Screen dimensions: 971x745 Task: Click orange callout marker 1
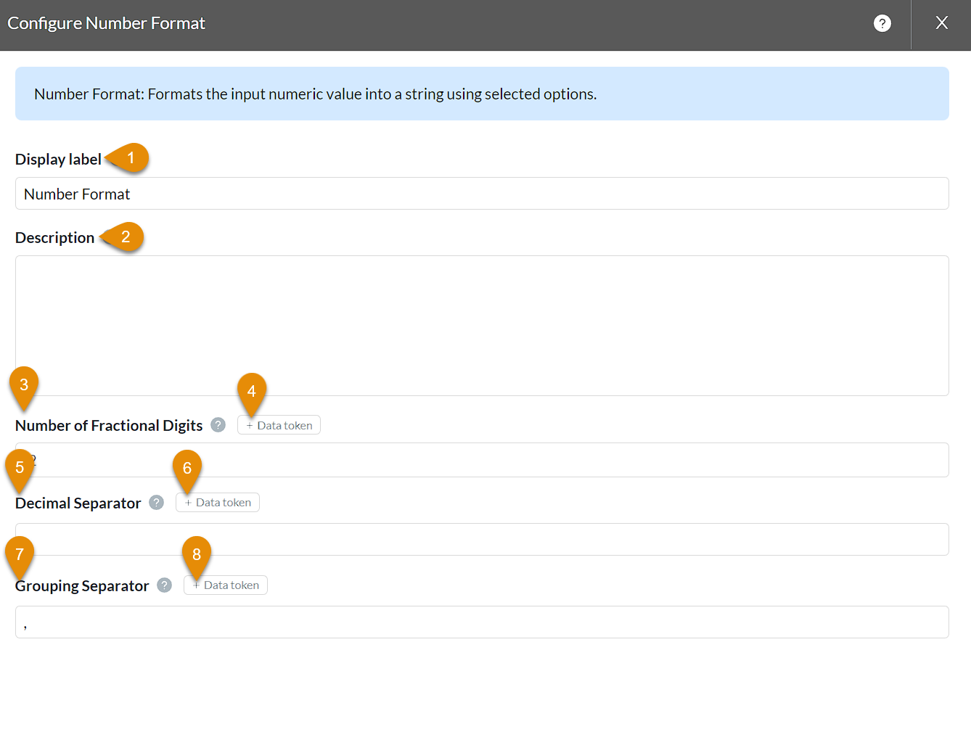[131, 157]
